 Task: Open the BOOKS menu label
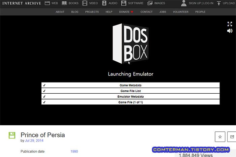click(x=73, y=3)
